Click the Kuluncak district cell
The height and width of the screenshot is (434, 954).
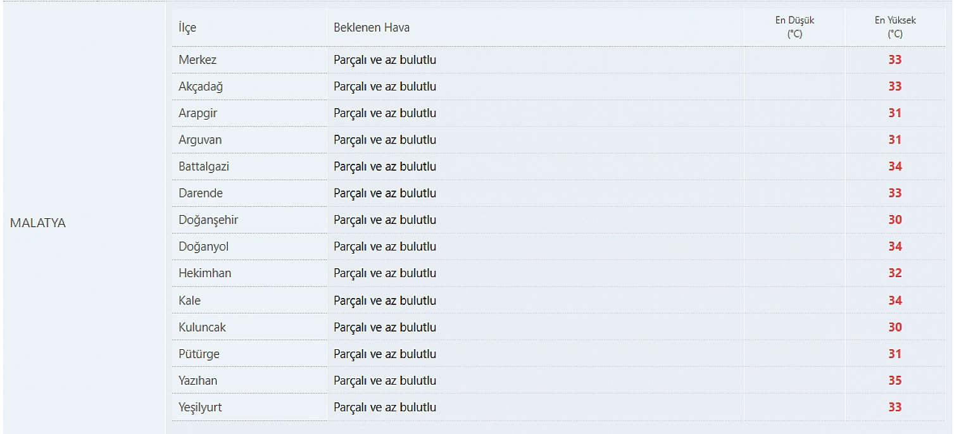pyautogui.click(x=249, y=327)
